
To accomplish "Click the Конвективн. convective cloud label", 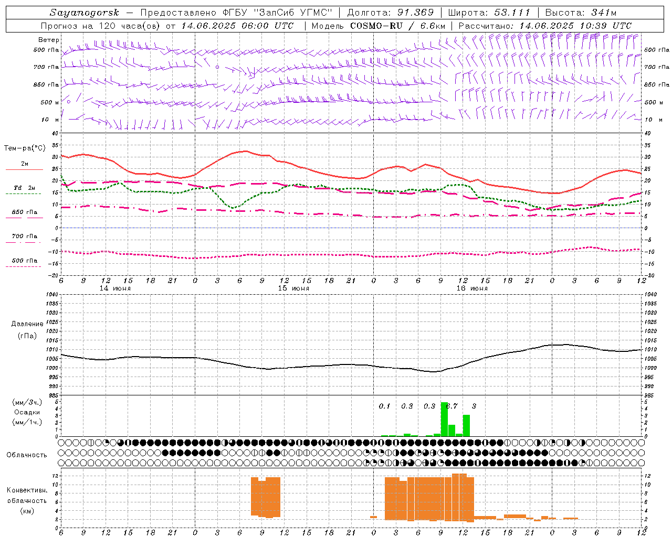I will [27, 490].
